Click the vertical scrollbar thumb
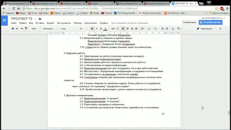 [229, 113]
